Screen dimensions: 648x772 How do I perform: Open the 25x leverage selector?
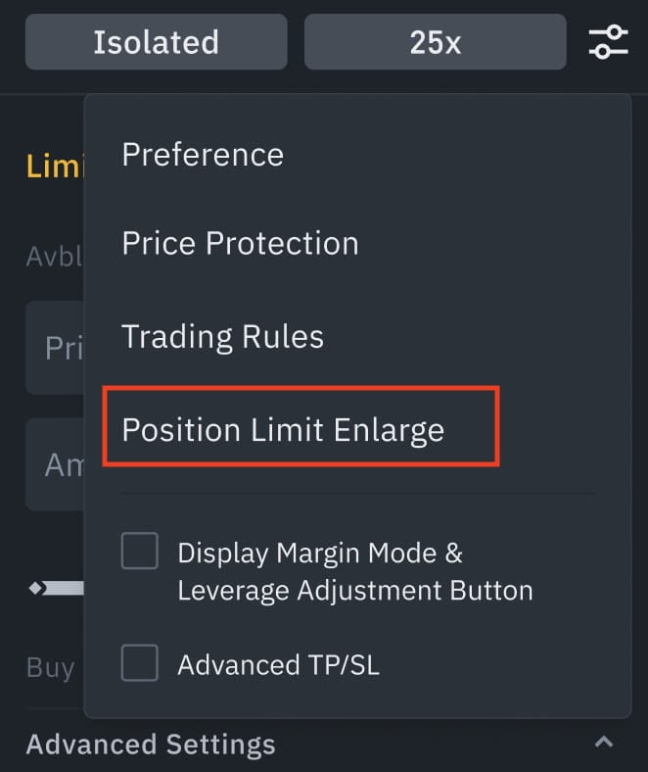435,42
